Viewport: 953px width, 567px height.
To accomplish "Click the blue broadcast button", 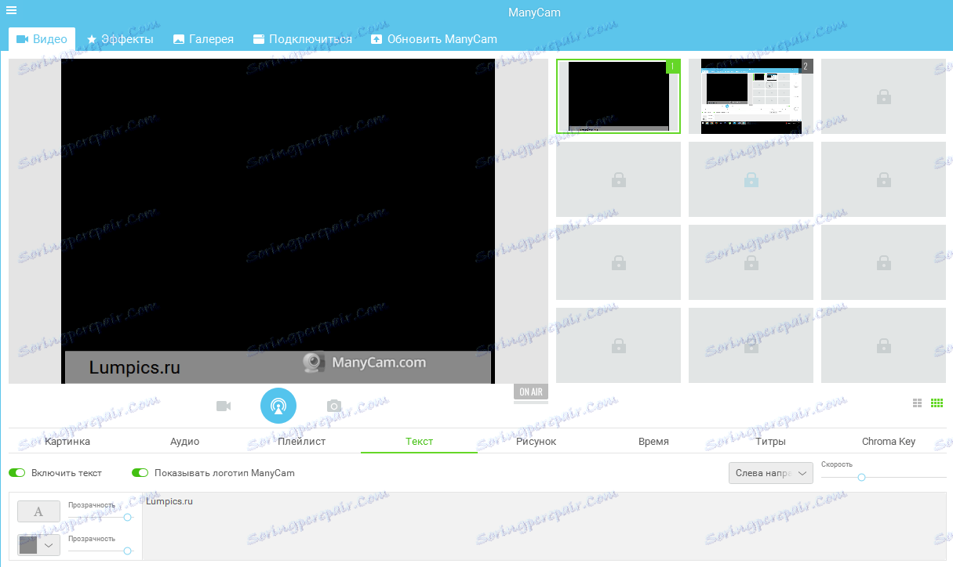I will (278, 406).
